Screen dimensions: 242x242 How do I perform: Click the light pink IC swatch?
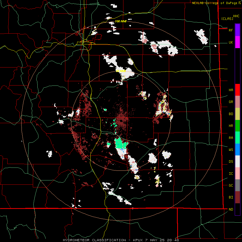click(x=237, y=173)
